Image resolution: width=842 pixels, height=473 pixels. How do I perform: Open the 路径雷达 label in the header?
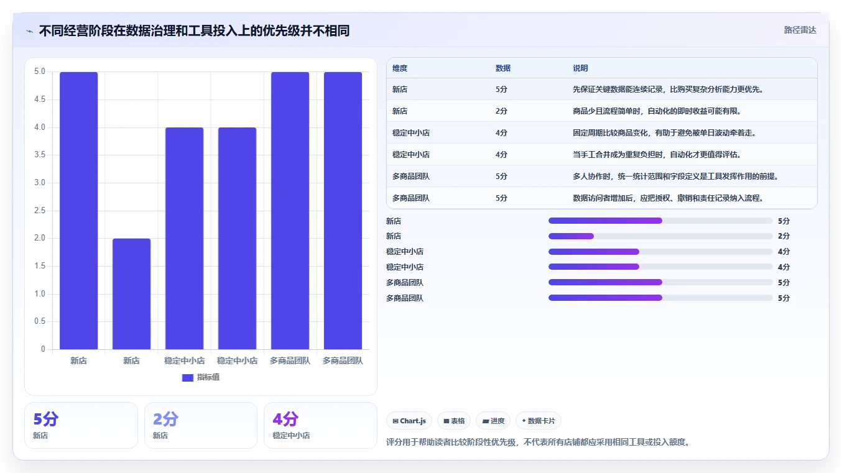coord(800,30)
